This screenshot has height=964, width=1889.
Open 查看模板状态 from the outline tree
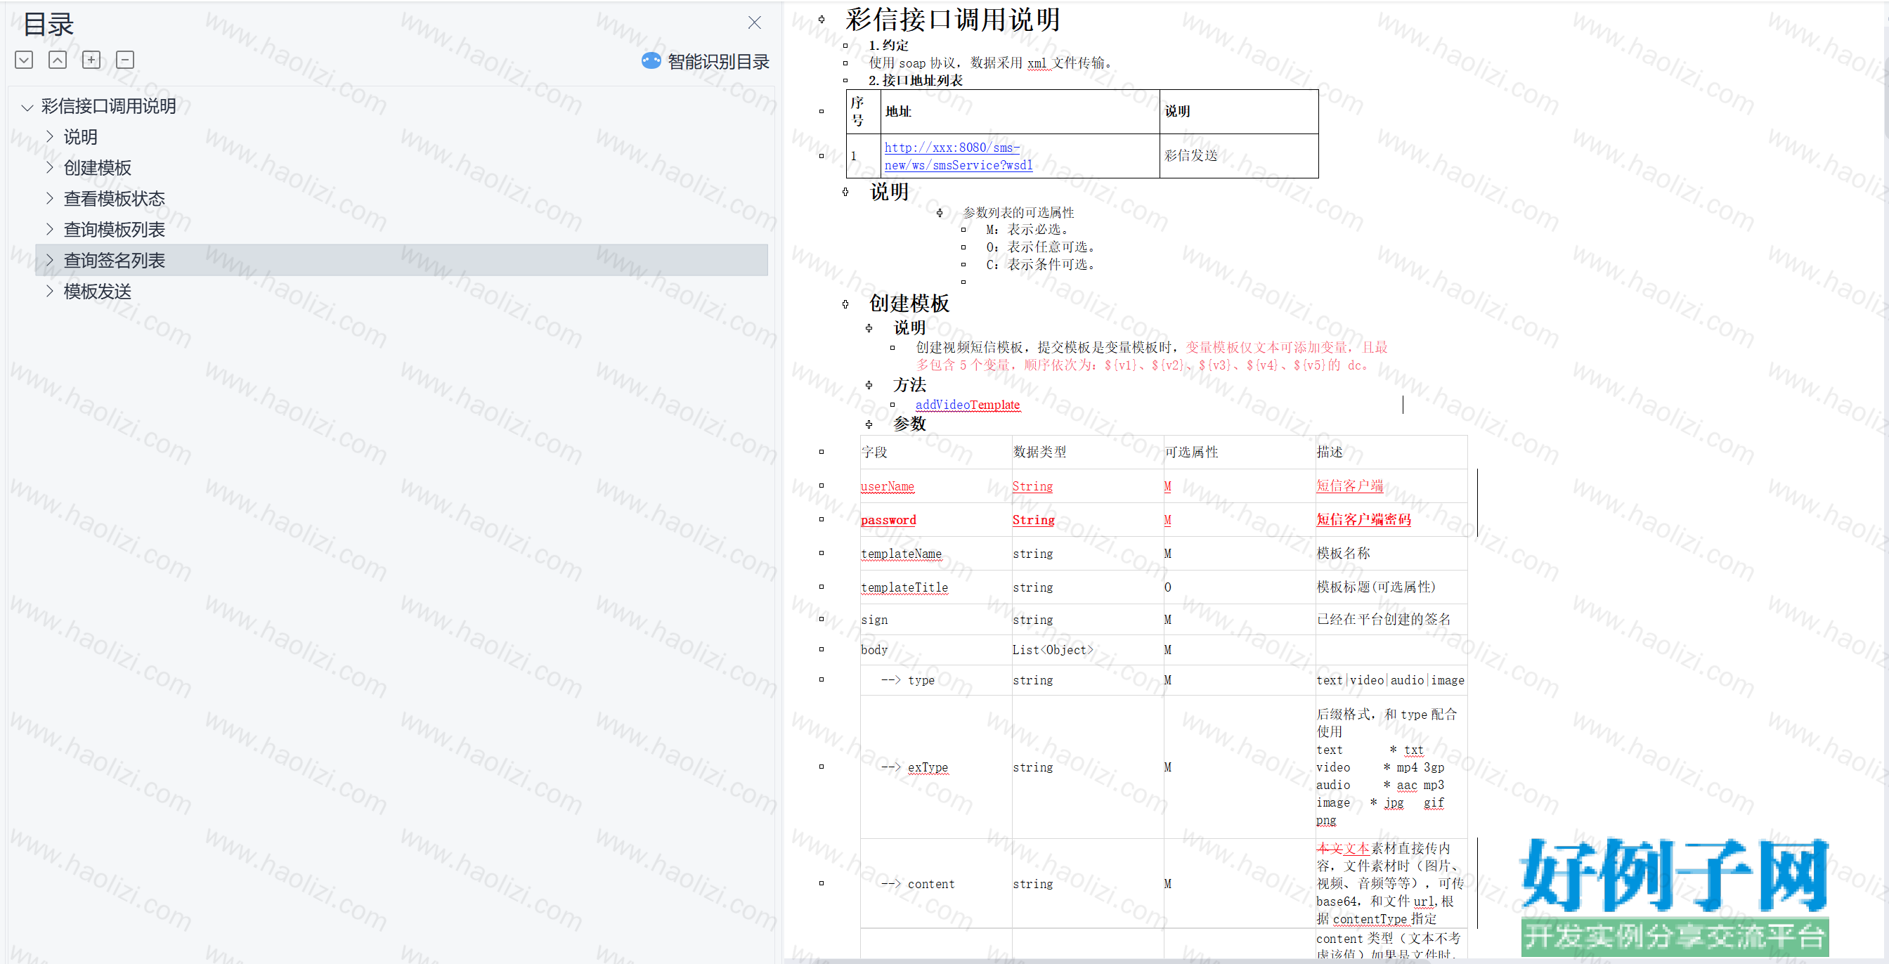tap(115, 199)
